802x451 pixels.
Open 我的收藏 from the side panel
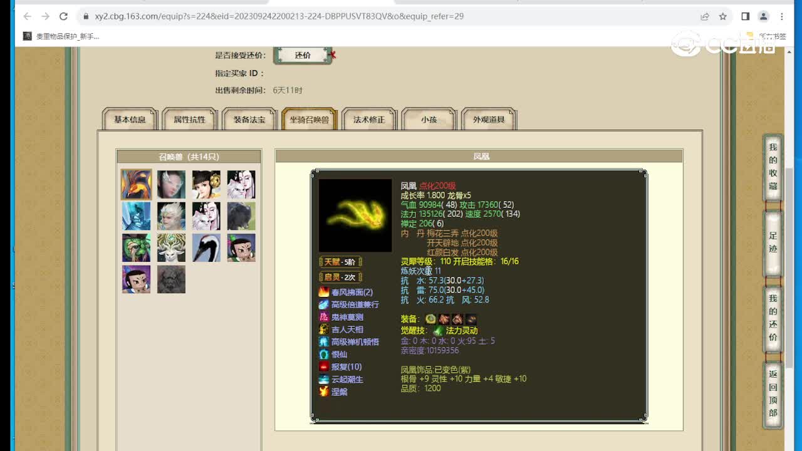pos(773,167)
